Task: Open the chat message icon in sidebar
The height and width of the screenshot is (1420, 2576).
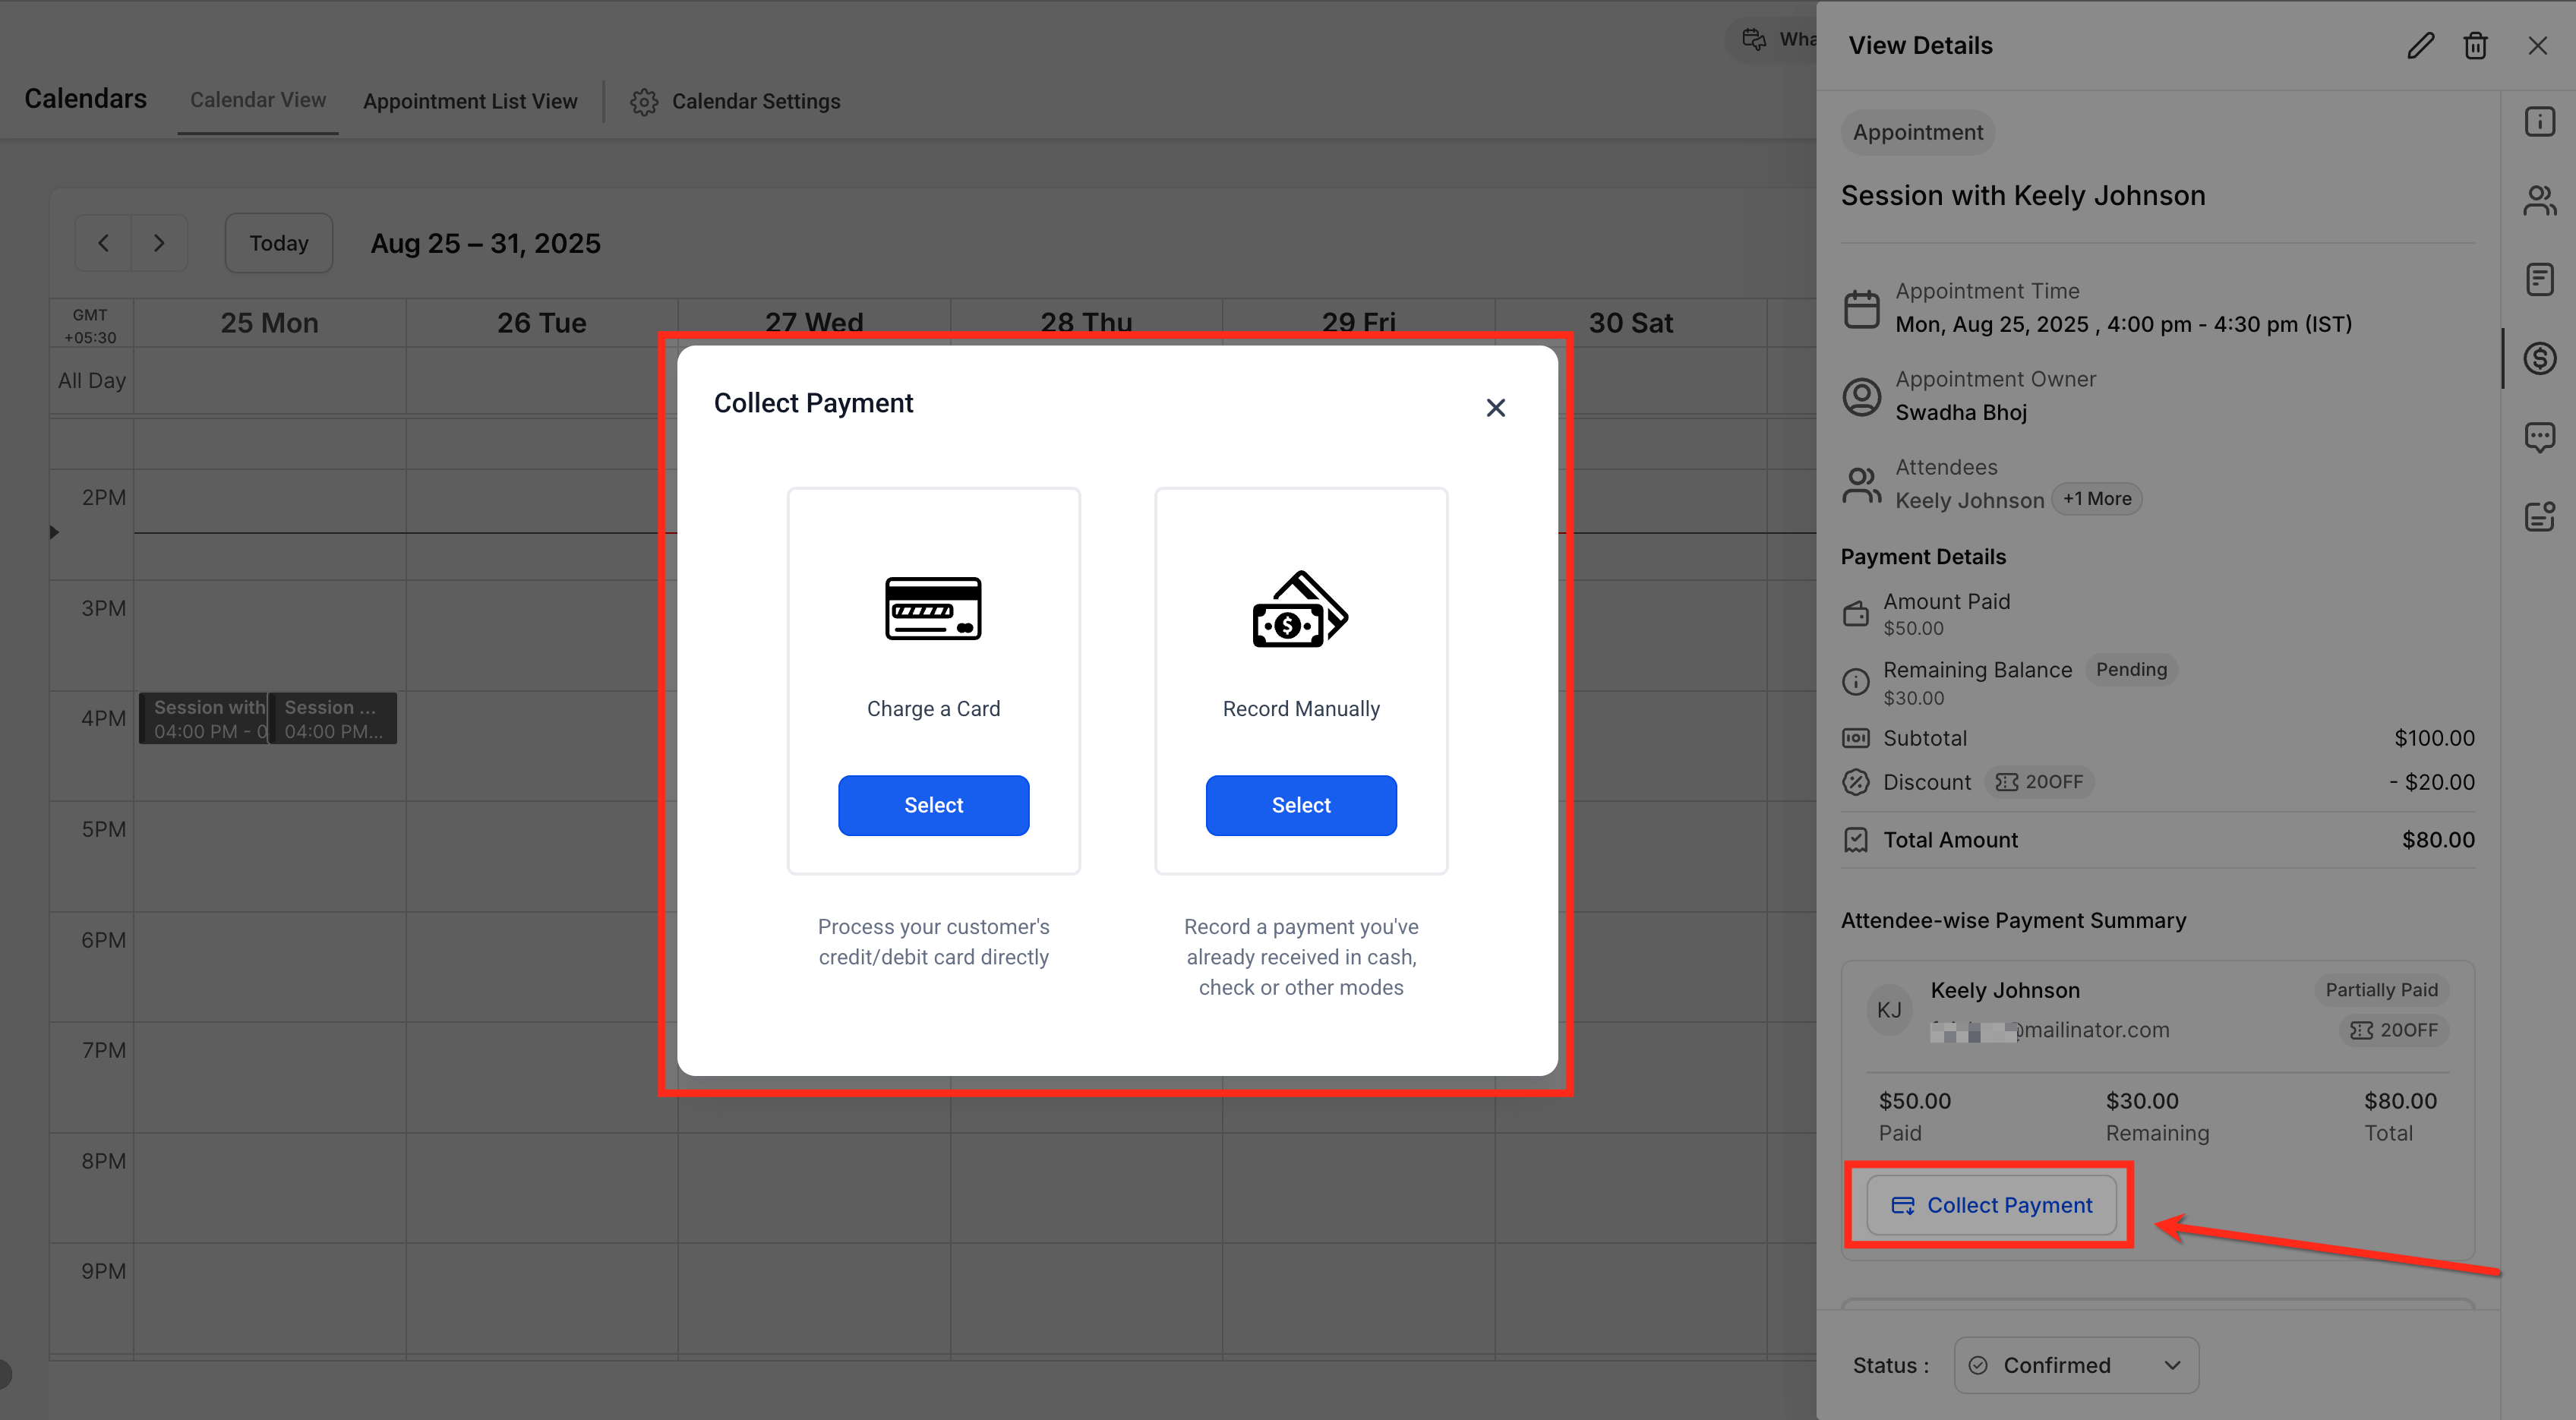Action: [x=2539, y=437]
